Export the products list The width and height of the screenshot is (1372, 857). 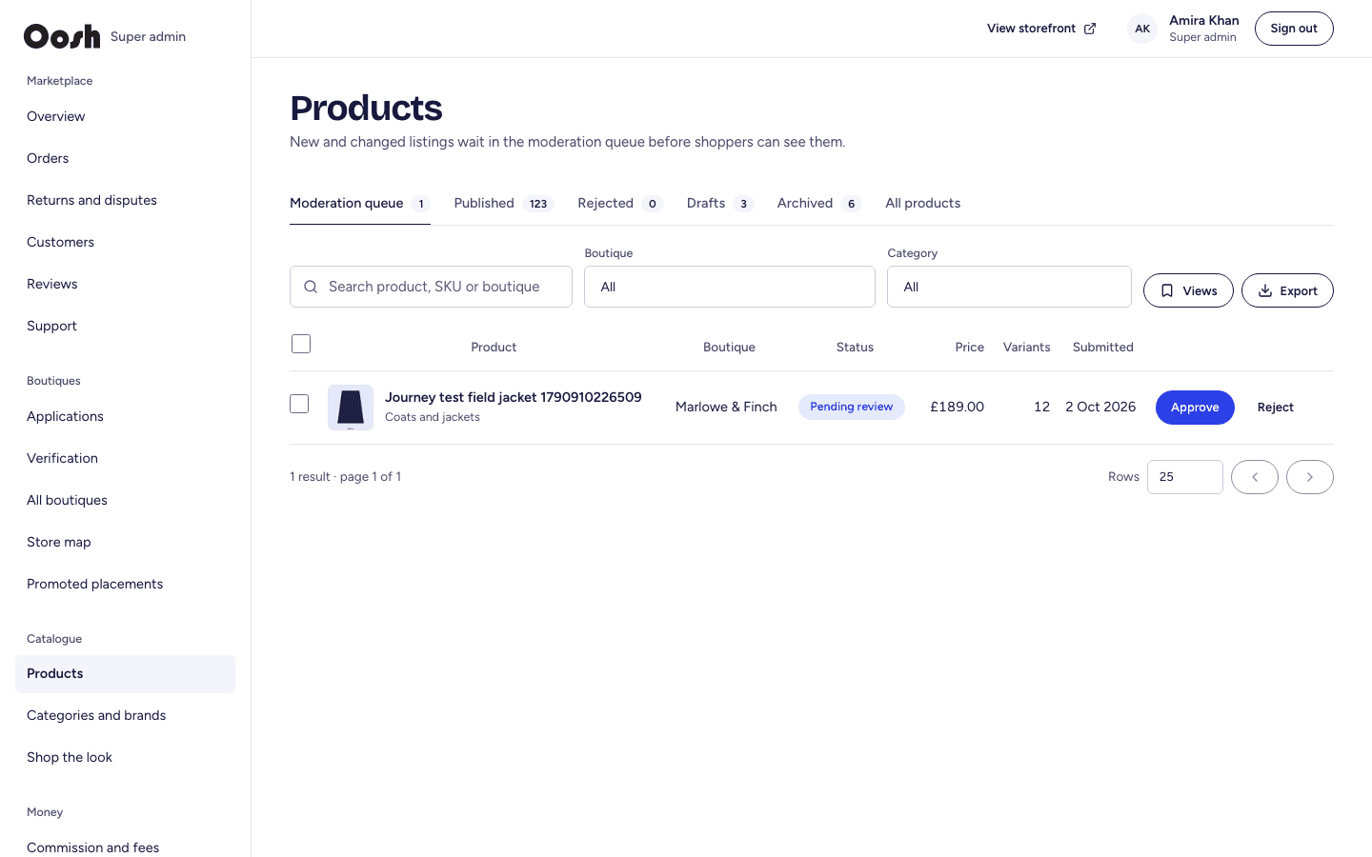[1287, 290]
